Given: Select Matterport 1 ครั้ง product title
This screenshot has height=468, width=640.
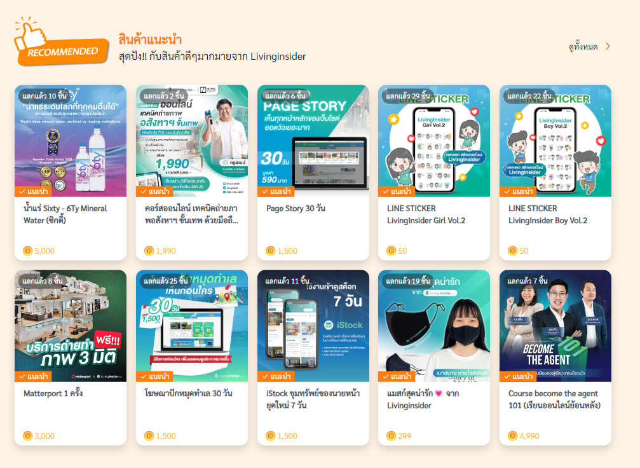Looking at the screenshot, I should pyautogui.click(x=53, y=393).
